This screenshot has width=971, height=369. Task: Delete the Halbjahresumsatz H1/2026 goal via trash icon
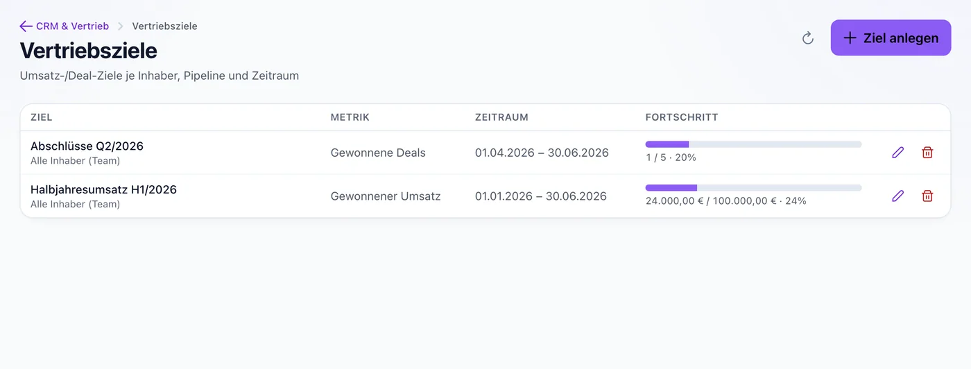927,196
